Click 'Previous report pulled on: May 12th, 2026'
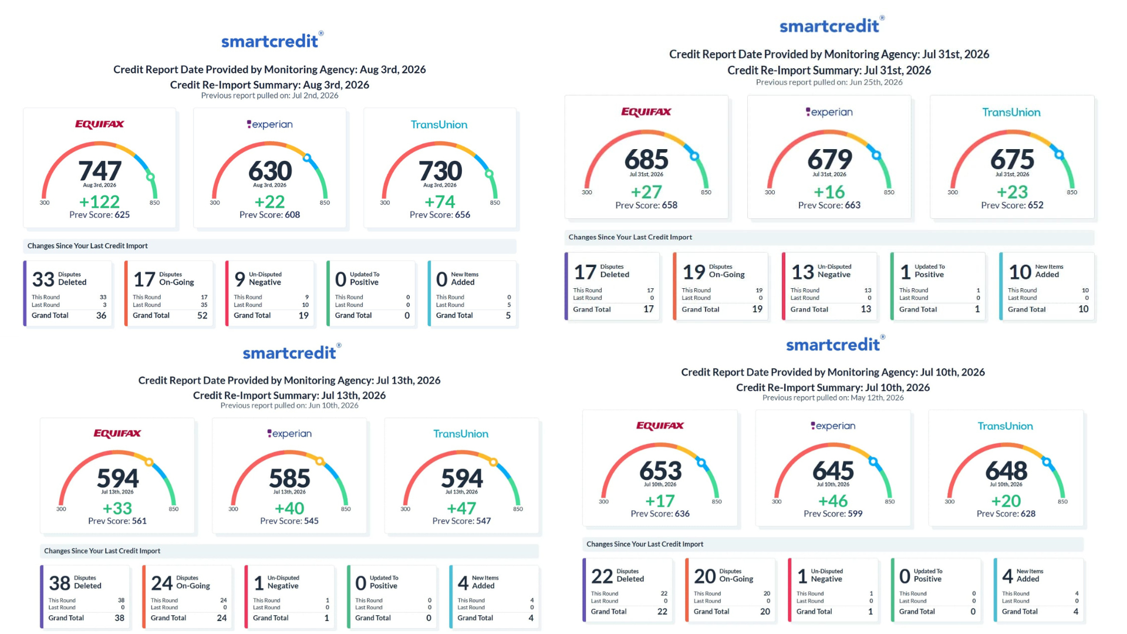The width and height of the screenshot is (1127, 634). click(x=833, y=398)
